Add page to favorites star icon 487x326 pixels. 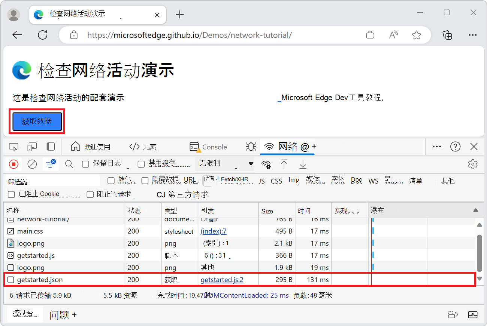point(416,35)
